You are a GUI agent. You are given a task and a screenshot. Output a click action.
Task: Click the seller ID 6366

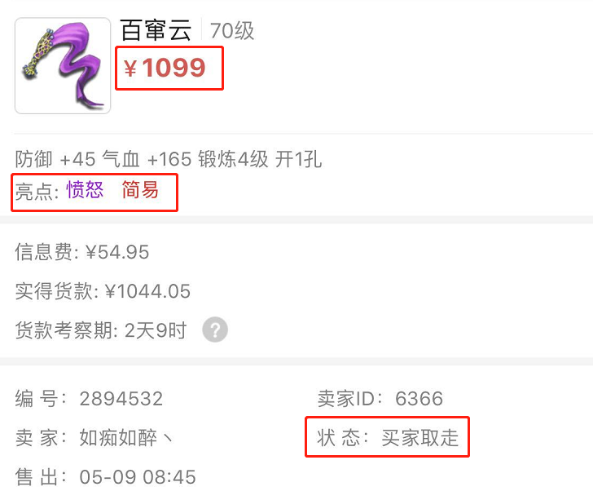point(419,399)
